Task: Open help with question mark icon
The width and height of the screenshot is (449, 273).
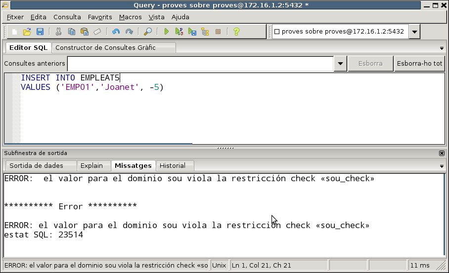Action: tap(236, 32)
